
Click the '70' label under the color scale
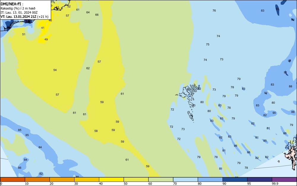(x=175, y=184)
